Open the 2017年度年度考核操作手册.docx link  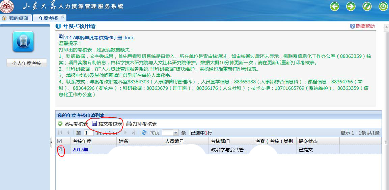pyautogui.click(x=99, y=38)
